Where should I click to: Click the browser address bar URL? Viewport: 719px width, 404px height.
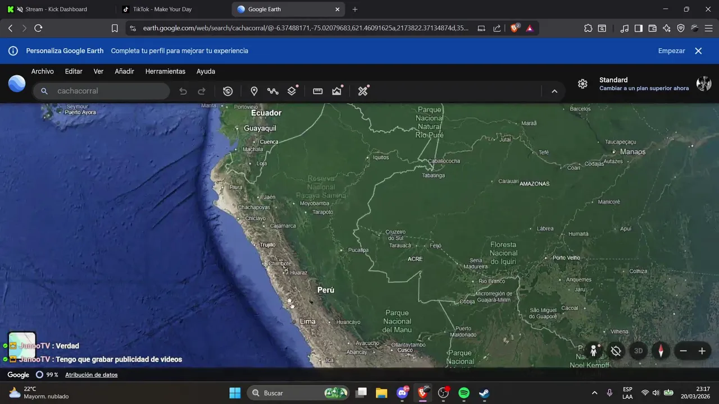point(306,28)
